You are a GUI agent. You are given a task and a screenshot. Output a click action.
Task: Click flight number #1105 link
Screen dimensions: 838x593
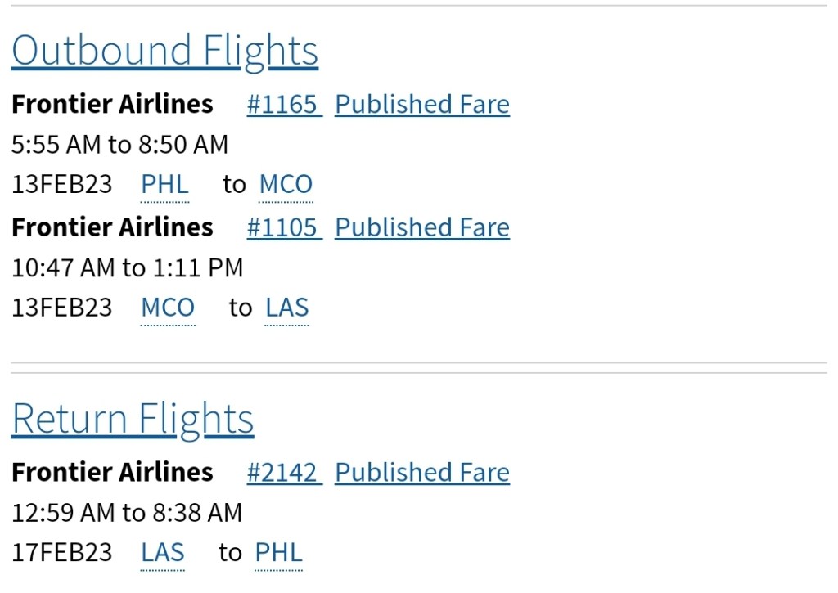point(284,227)
